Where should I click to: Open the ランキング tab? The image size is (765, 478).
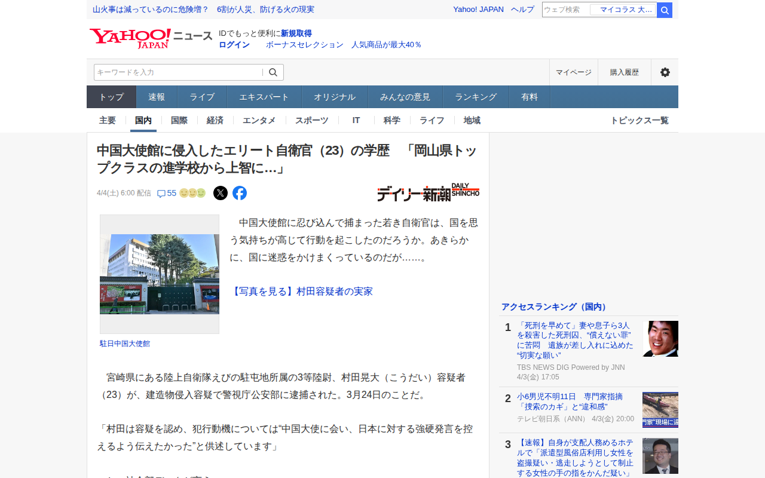coord(476,97)
